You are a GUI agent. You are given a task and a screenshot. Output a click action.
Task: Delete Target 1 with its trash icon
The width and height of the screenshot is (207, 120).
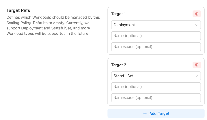click(x=197, y=14)
